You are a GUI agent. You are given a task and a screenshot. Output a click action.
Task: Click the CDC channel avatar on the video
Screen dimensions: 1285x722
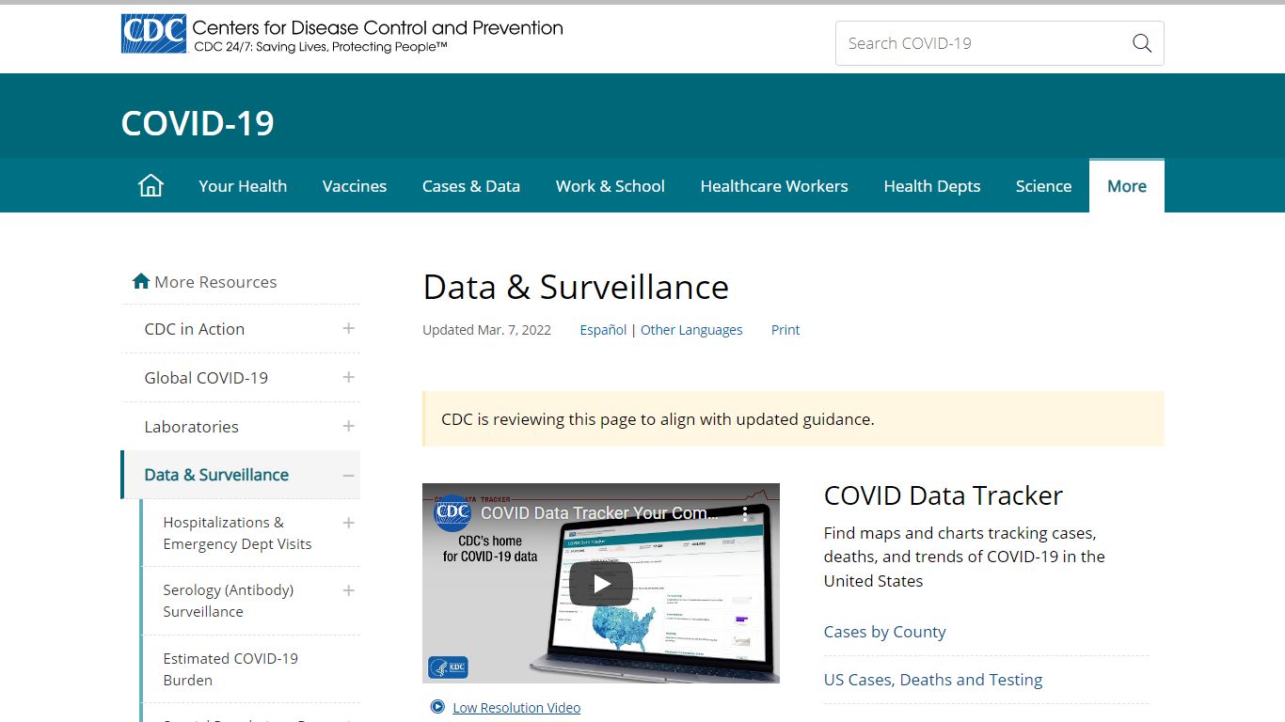[x=452, y=513]
